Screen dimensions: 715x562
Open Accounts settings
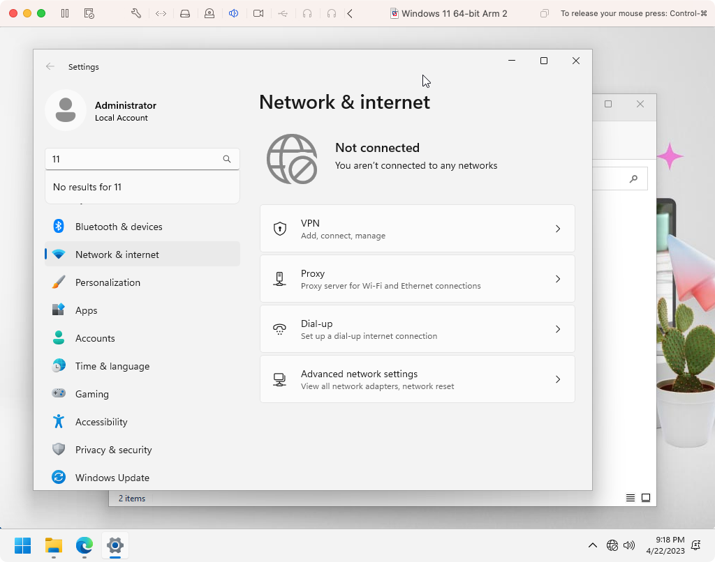(142, 338)
